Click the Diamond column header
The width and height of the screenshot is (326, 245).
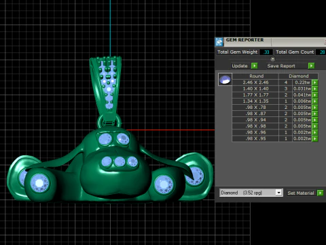pyautogui.click(x=299, y=76)
